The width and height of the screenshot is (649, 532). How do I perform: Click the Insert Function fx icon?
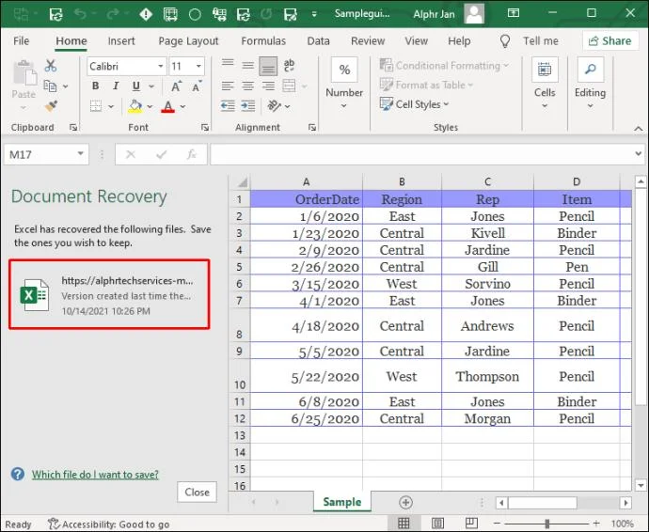pyautogui.click(x=191, y=154)
